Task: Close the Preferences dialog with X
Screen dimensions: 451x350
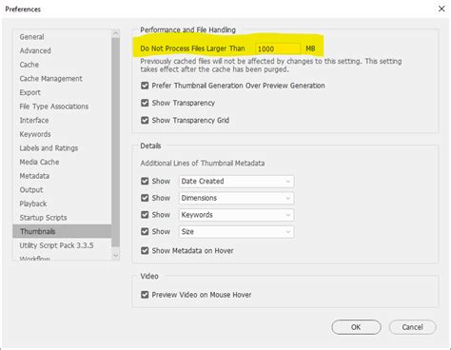Action: [x=441, y=9]
